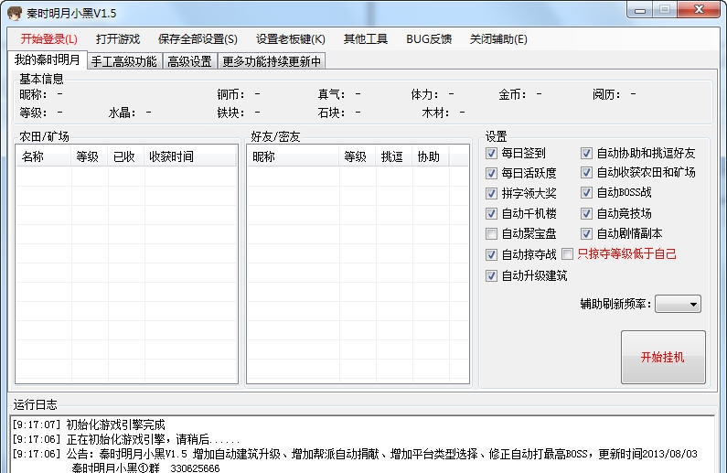
Task: Click 昵称 column header in 好友/密友 list
Action: coord(293,156)
